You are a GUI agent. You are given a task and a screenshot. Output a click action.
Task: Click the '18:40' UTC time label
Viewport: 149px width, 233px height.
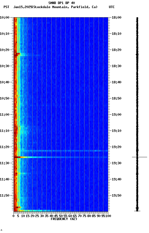(x=117, y=82)
